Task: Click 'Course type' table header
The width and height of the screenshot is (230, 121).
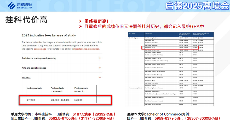Action: click(x=132, y=33)
